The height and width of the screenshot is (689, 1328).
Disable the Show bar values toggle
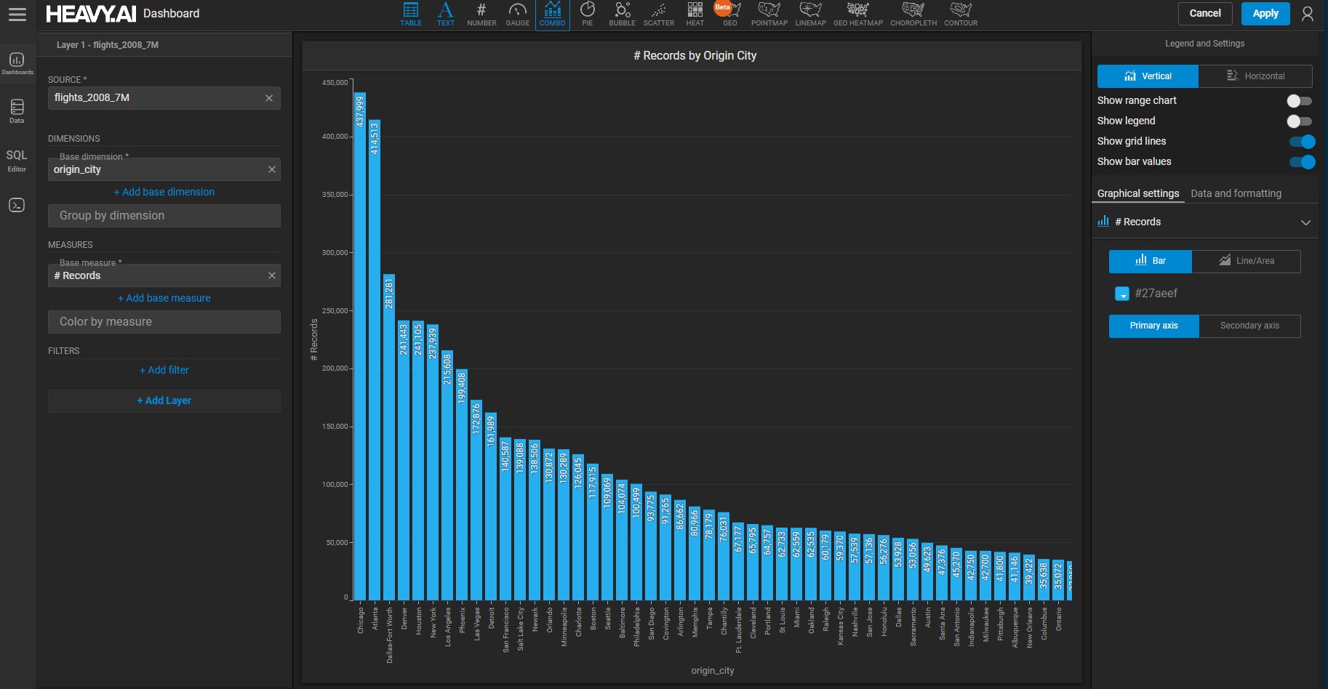(x=1302, y=162)
